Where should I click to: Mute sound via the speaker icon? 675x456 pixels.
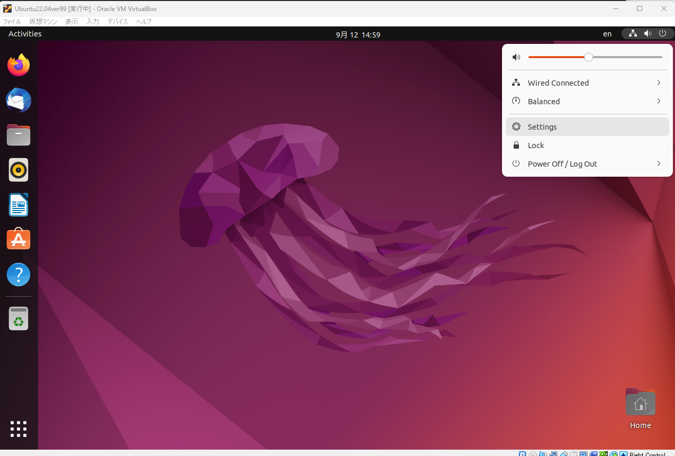516,57
